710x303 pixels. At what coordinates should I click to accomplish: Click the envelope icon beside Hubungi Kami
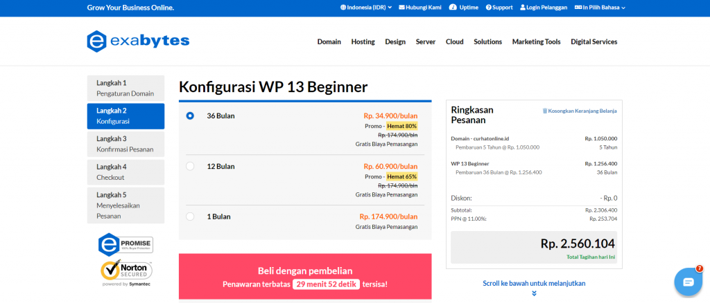[x=401, y=8]
